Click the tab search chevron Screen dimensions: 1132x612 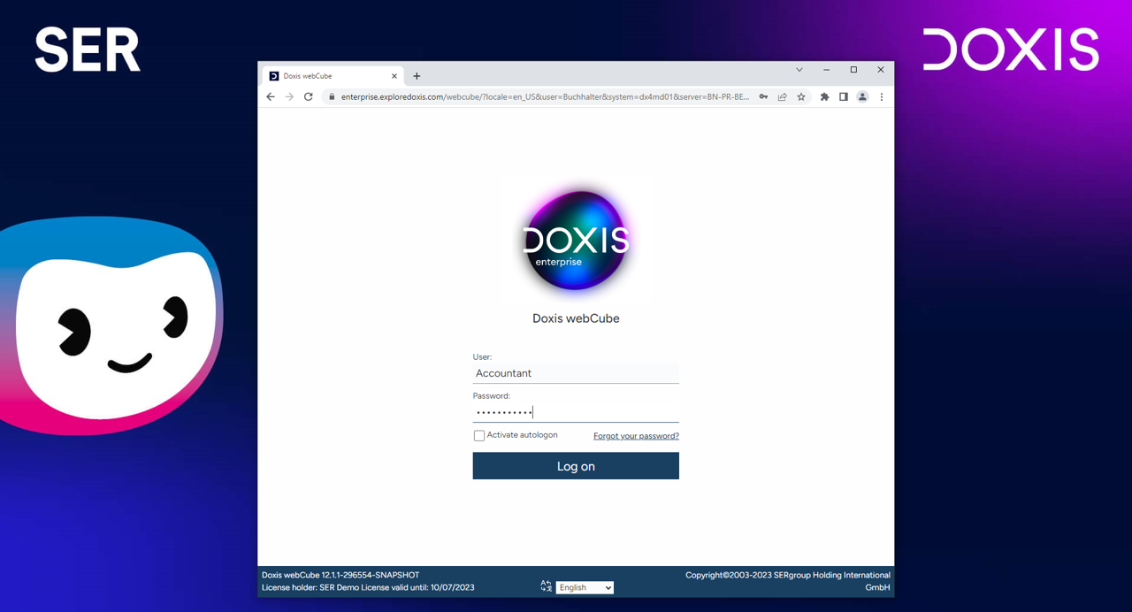point(799,70)
